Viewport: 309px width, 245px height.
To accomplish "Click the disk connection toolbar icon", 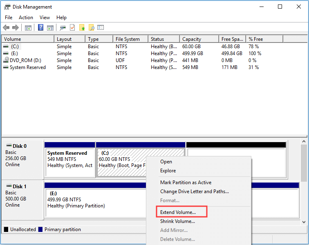I will click(63, 28).
